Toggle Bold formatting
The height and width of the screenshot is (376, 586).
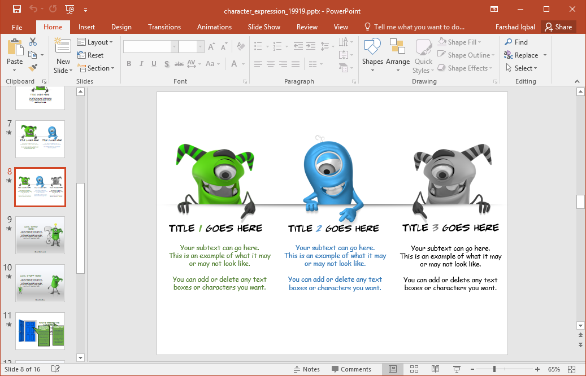pos(129,64)
